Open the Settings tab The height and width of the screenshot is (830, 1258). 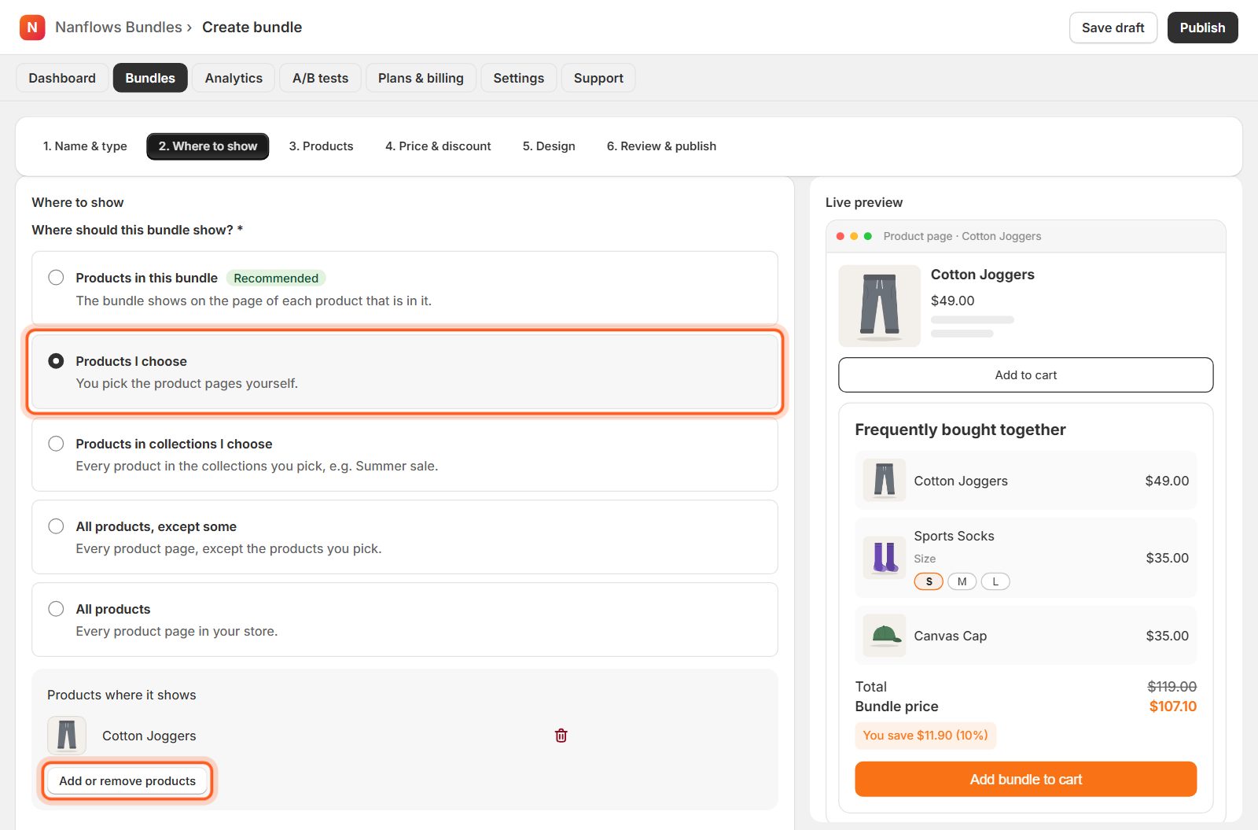click(519, 78)
